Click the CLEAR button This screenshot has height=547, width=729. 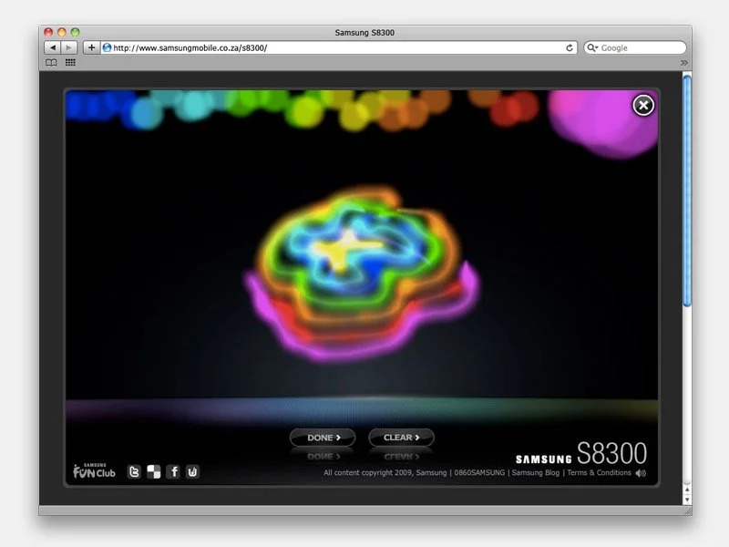(x=401, y=438)
